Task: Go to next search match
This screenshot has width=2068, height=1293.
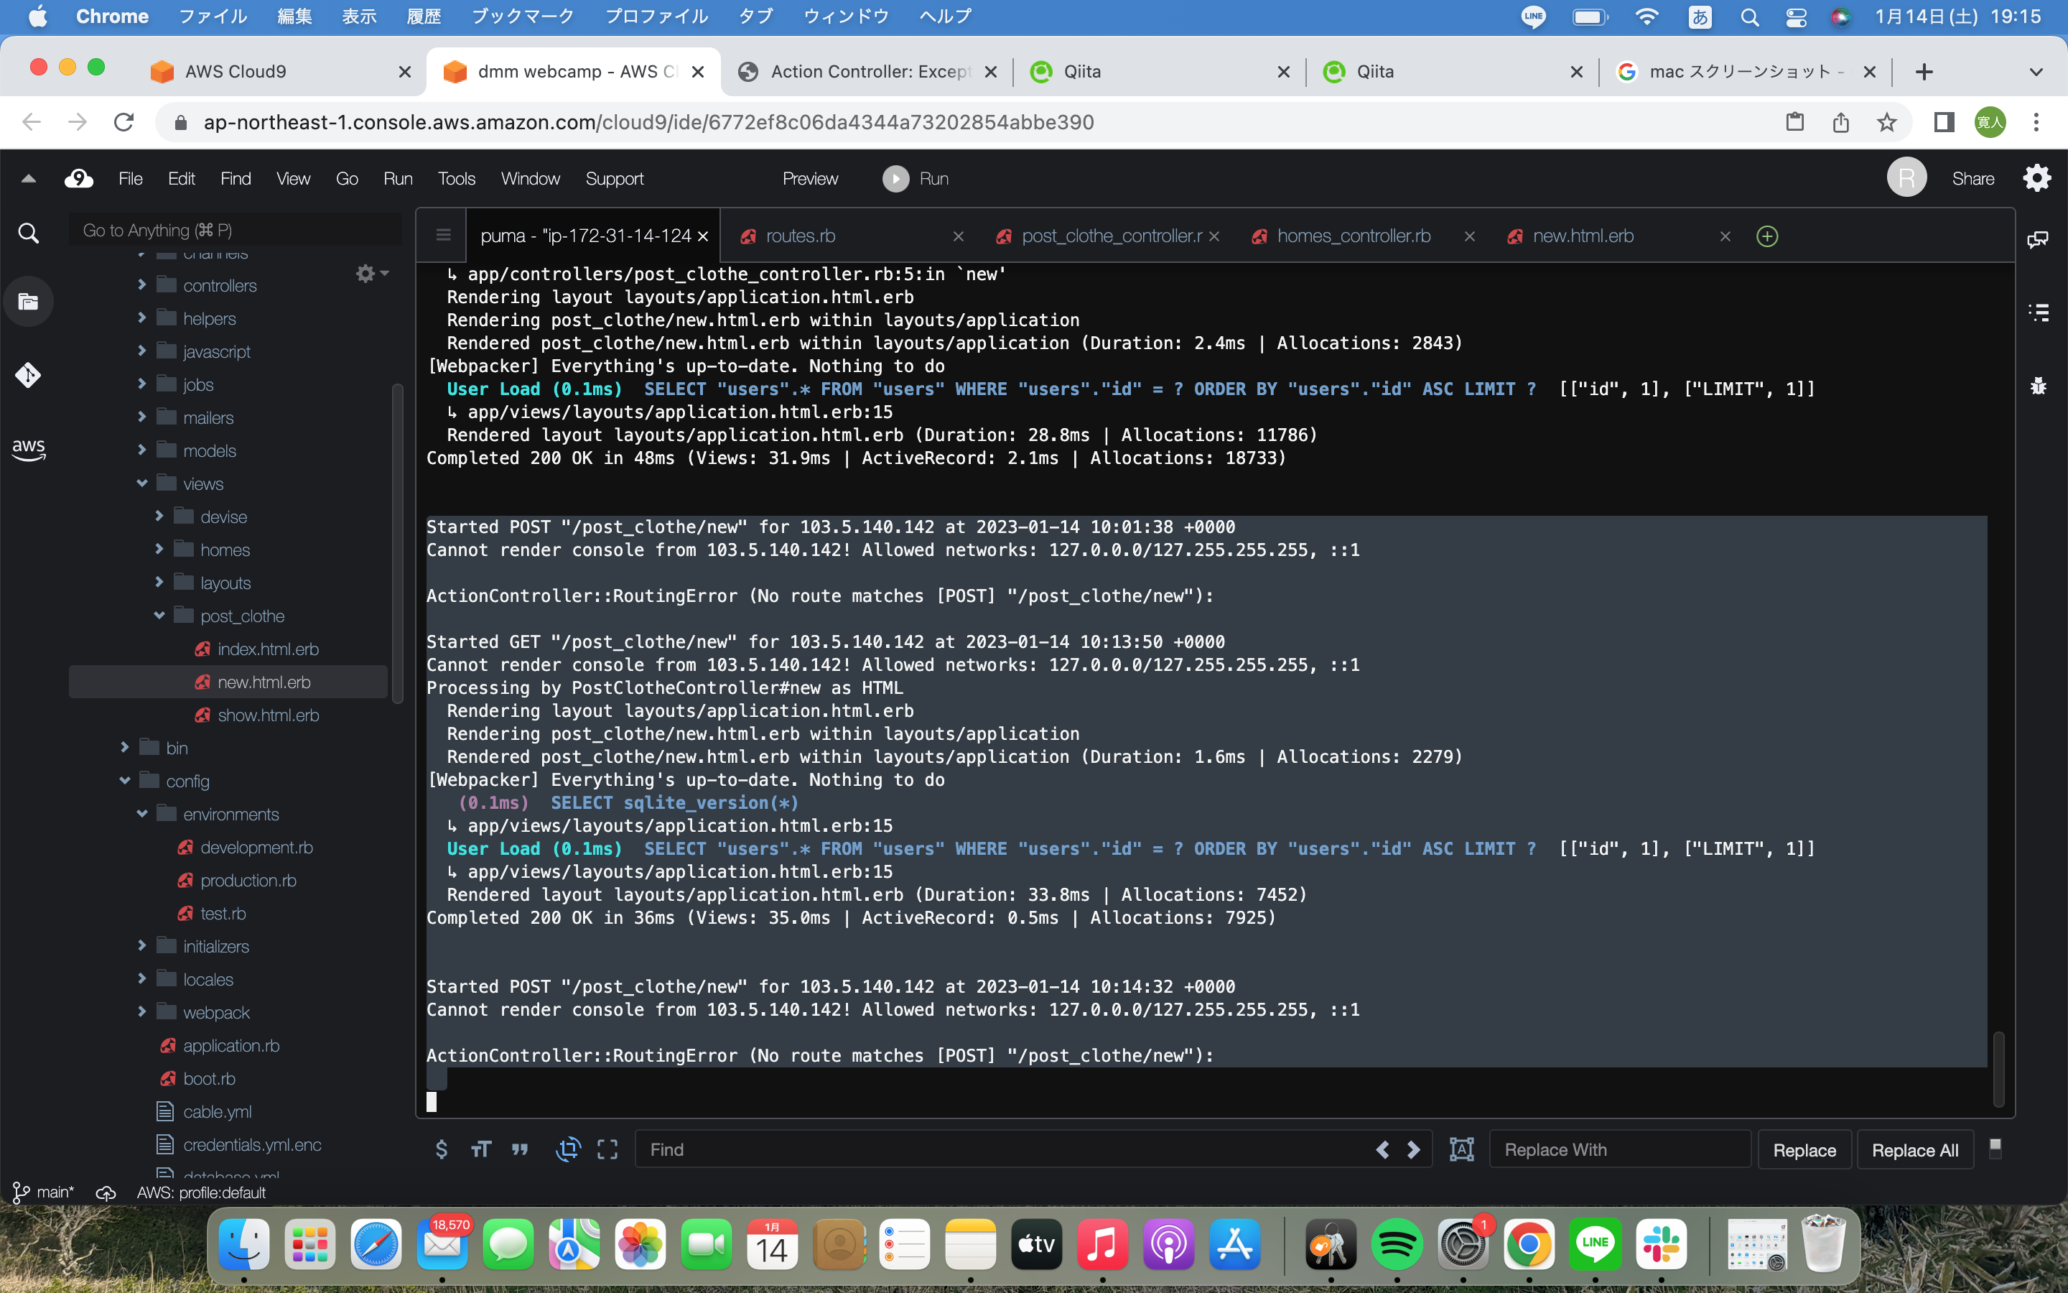Action: pyautogui.click(x=1413, y=1149)
